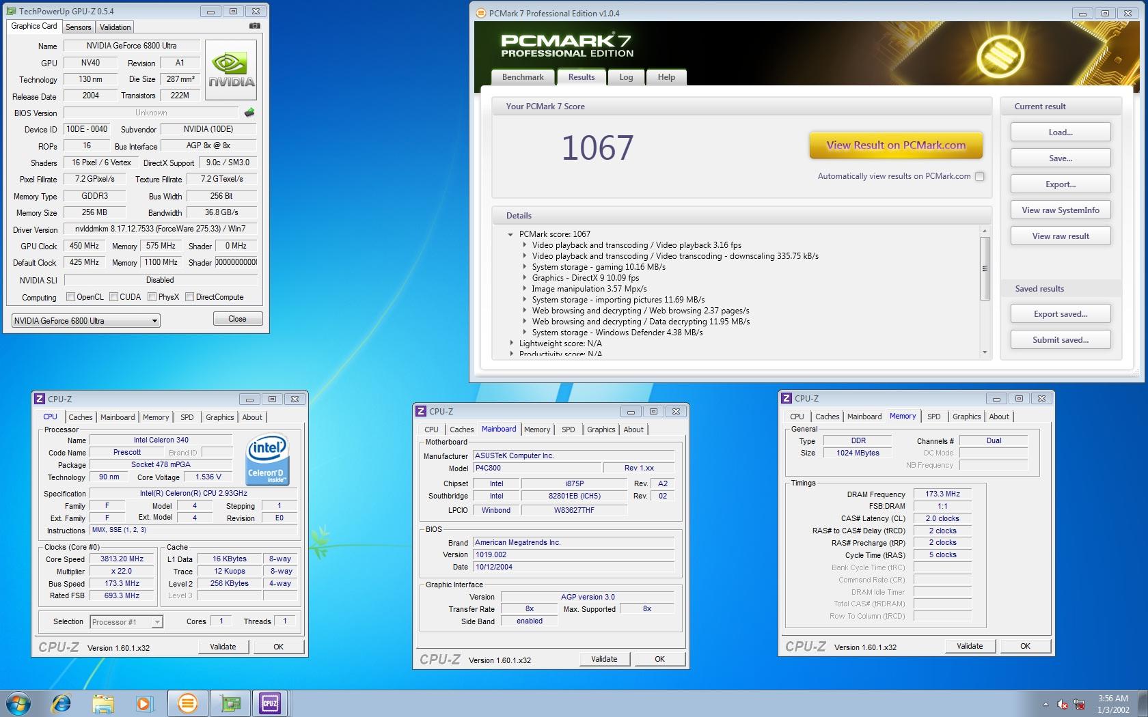The height and width of the screenshot is (717, 1148).
Task: Expand the Lightweight score node
Action: [x=510, y=343]
